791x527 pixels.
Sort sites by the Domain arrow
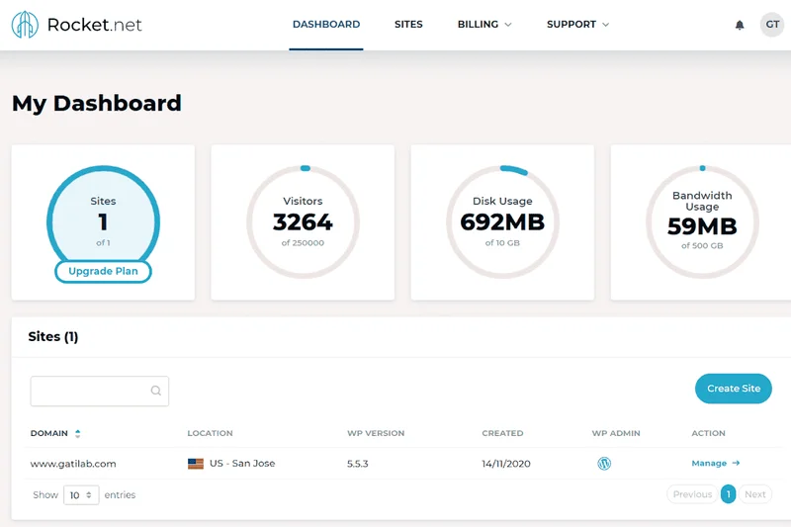[x=78, y=433]
